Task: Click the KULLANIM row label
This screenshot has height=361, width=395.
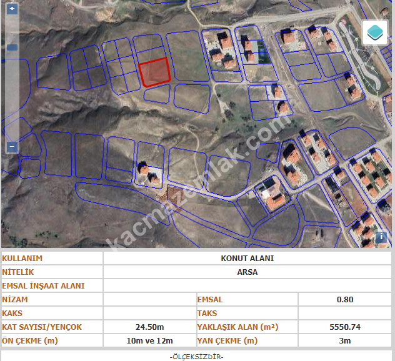Action: click(x=22, y=258)
